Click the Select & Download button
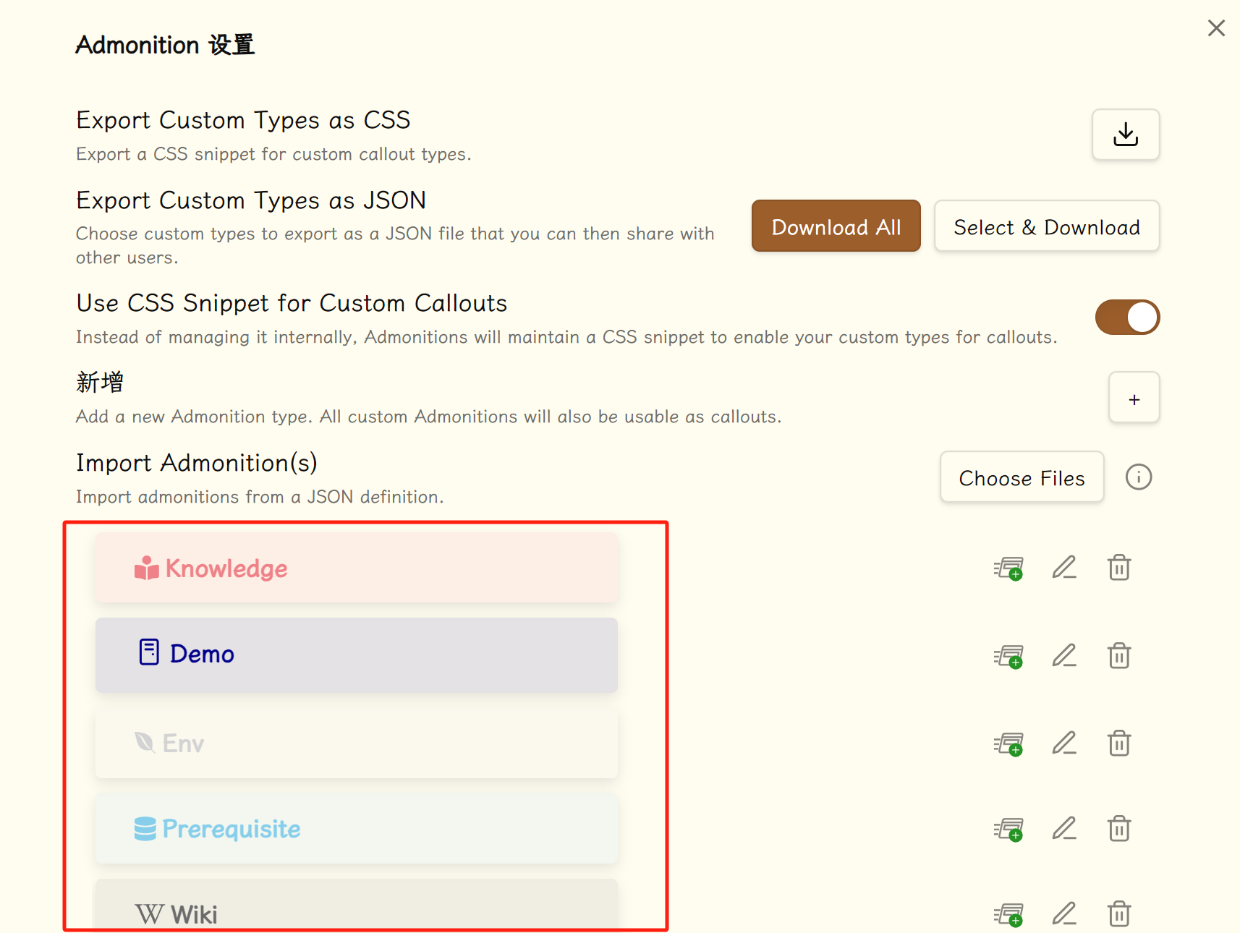The image size is (1240, 933). point(1046,227)
